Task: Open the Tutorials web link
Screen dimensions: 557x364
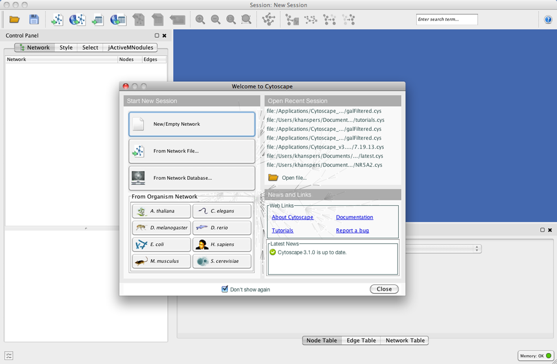Action: point(282,230)
